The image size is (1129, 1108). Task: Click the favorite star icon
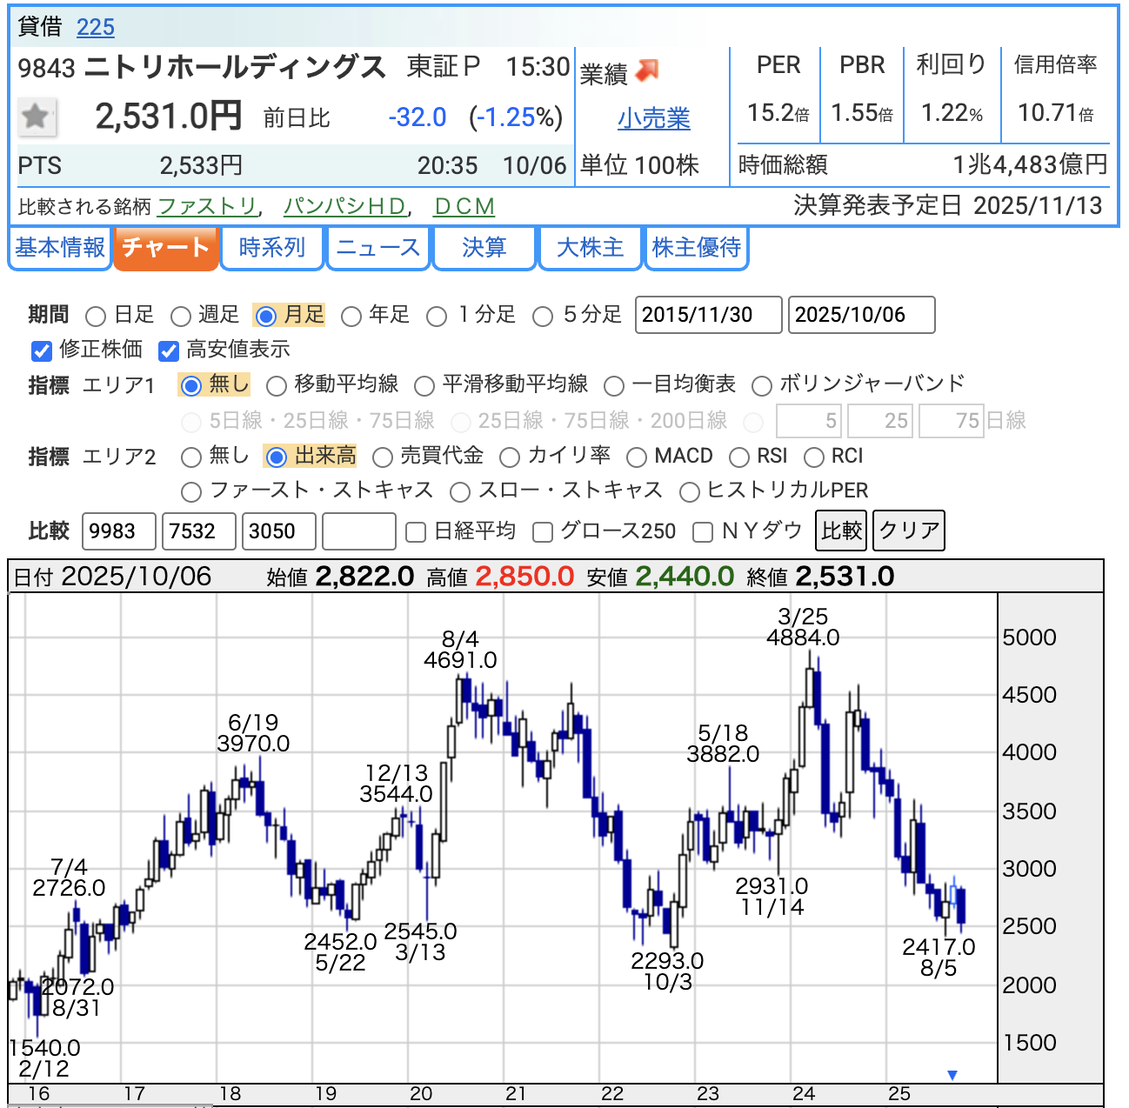tap(36, 116)
